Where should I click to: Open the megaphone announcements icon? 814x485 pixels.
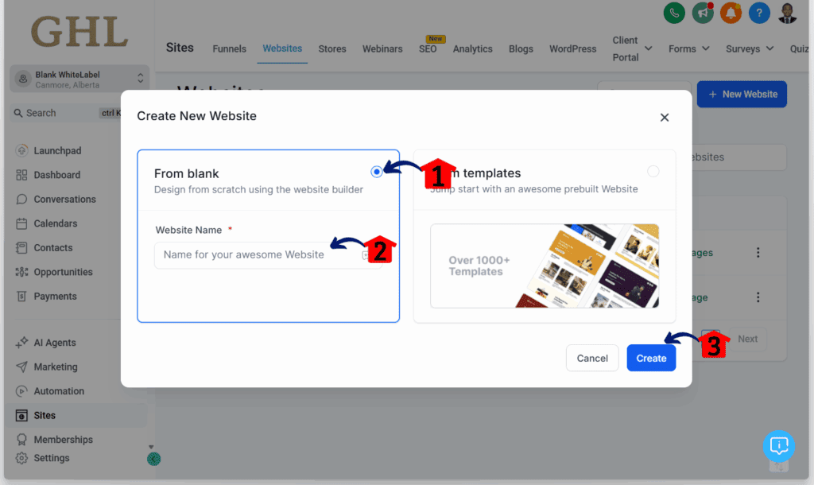click(x=703, y=13)
